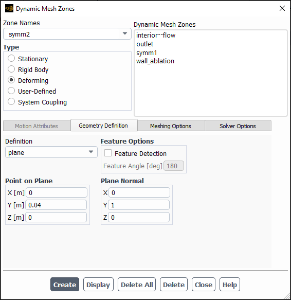This screenshot has width=291, height=300.
Task: Click the Plane Normal X input field
Action: tap(139, 192)
